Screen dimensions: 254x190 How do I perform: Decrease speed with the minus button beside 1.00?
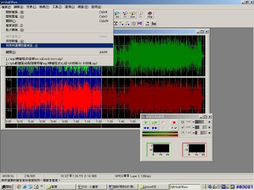(x=193, y=133)
